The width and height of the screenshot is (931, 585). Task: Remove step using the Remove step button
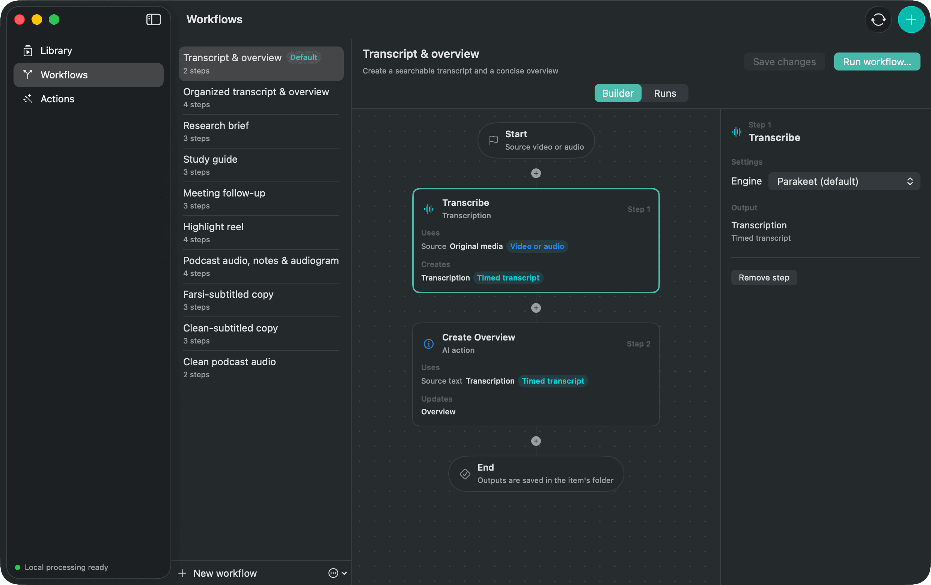(764, 277)
